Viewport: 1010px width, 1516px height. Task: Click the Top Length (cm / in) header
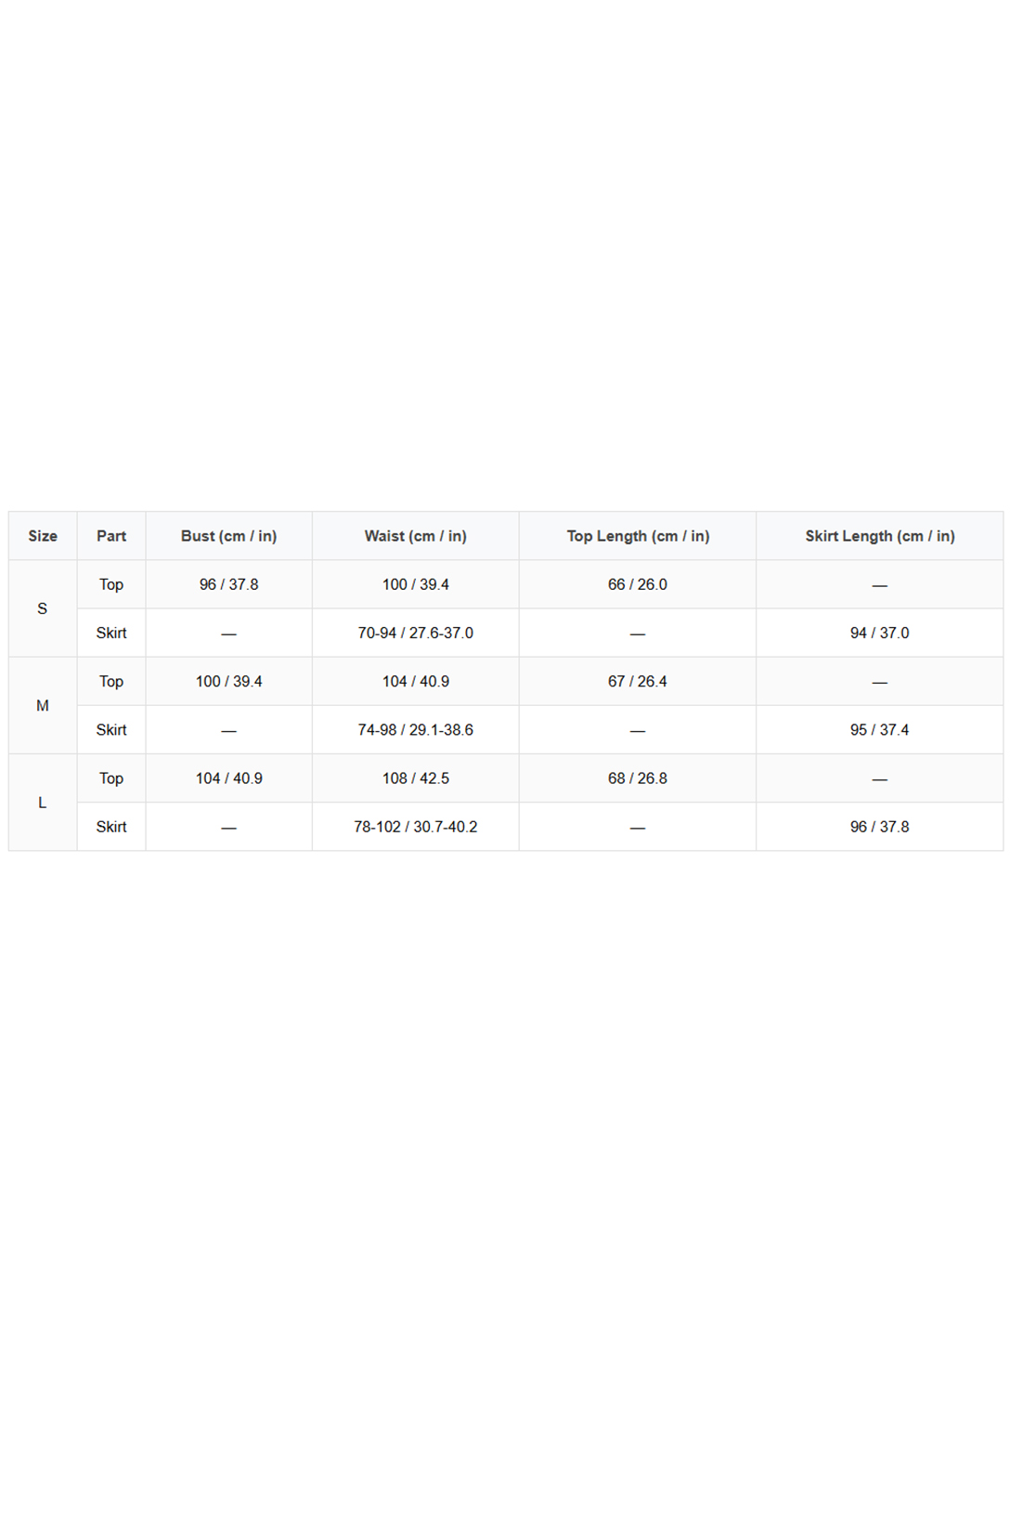(638, 536)
